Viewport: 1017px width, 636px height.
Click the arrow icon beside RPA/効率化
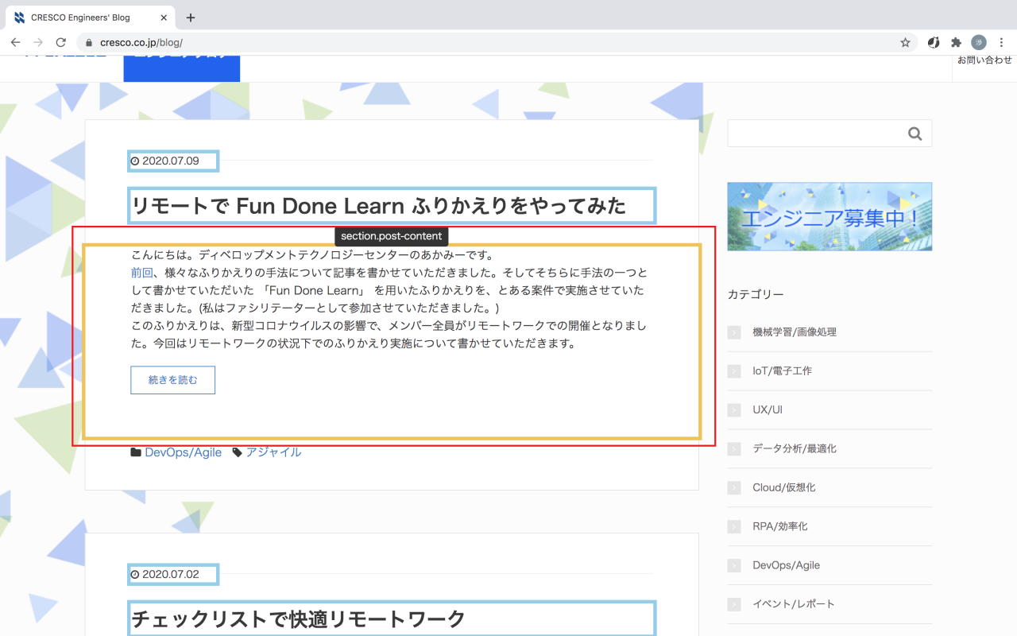click(734, 527)
